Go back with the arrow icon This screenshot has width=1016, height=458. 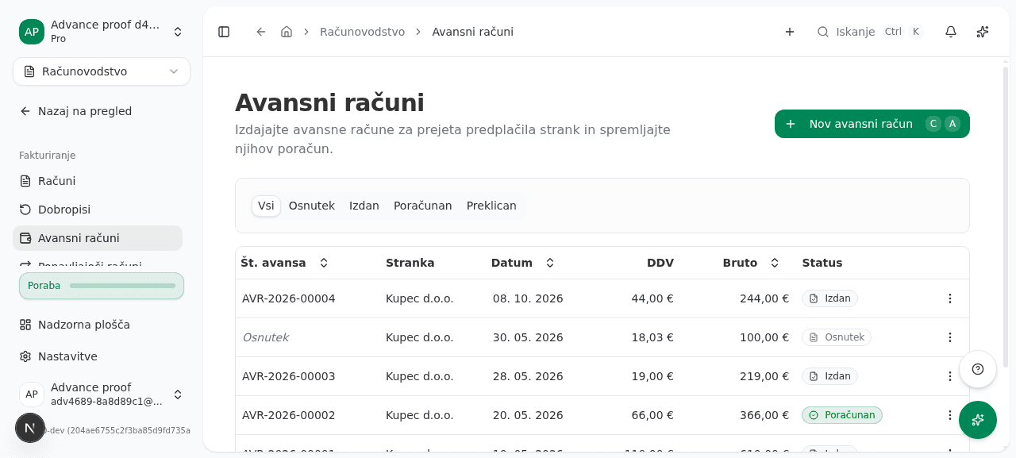click(x=260, y=32)
